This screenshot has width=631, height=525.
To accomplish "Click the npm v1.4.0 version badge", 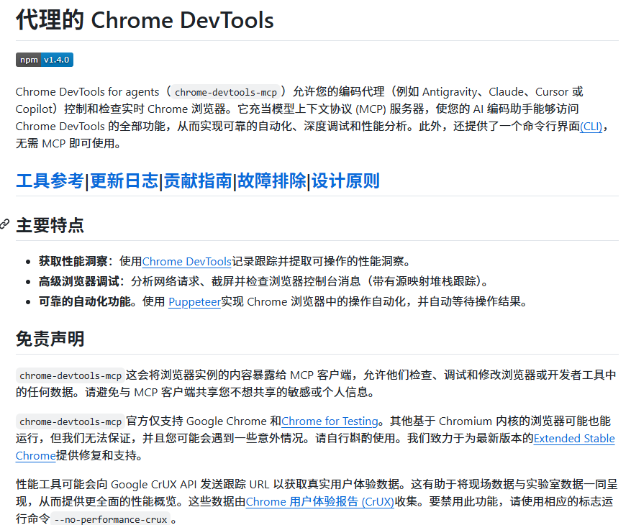I will click(45, 60).
